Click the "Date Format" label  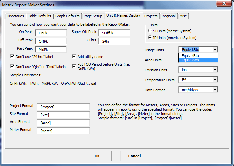click(x=155, y=90)
